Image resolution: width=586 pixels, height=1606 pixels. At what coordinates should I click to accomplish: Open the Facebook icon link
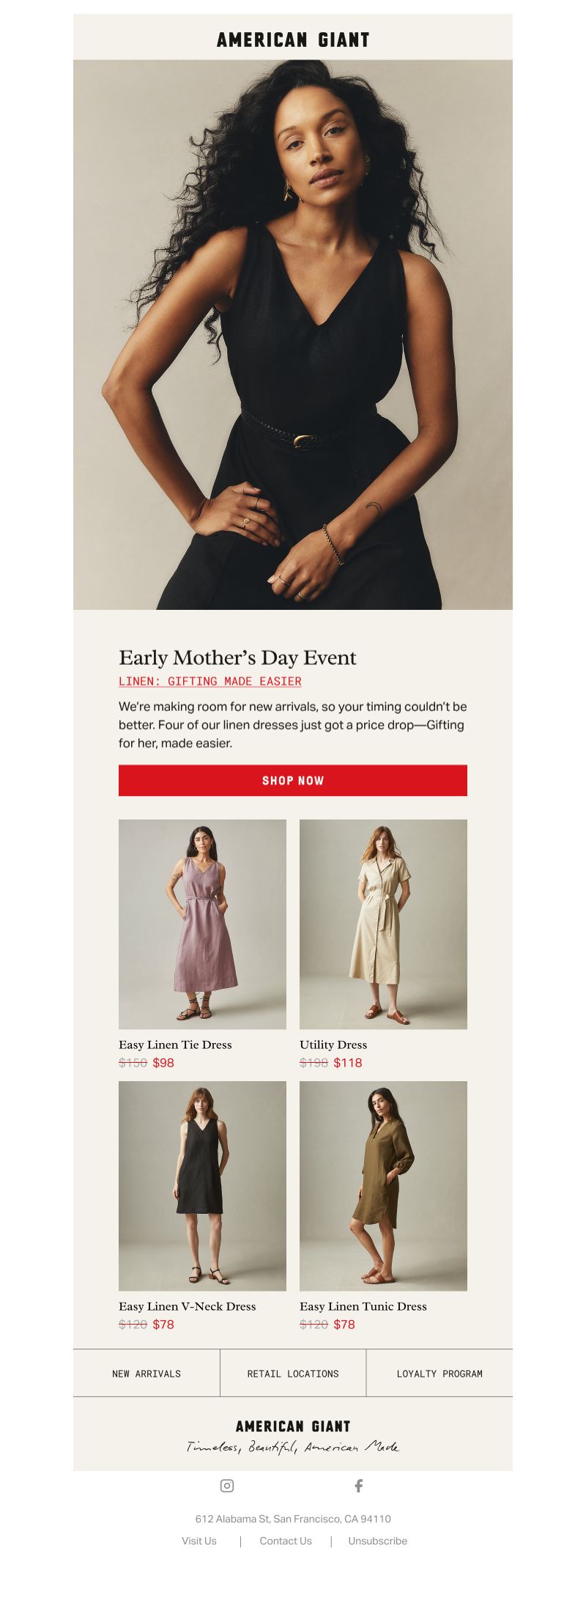coord(359,1486)
